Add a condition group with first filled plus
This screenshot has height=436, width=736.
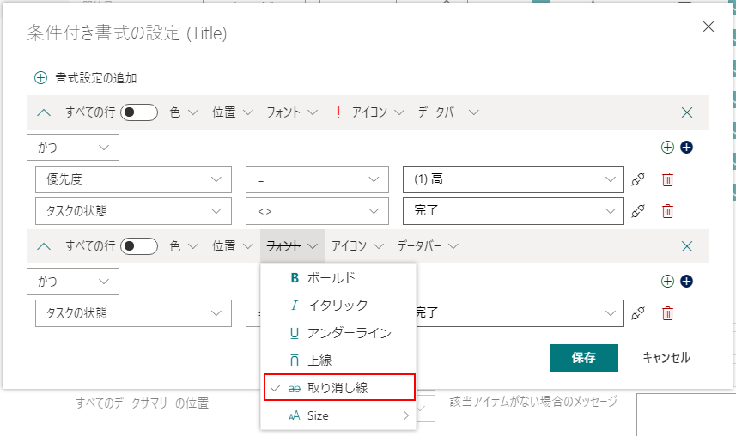(x=686, y=147)
